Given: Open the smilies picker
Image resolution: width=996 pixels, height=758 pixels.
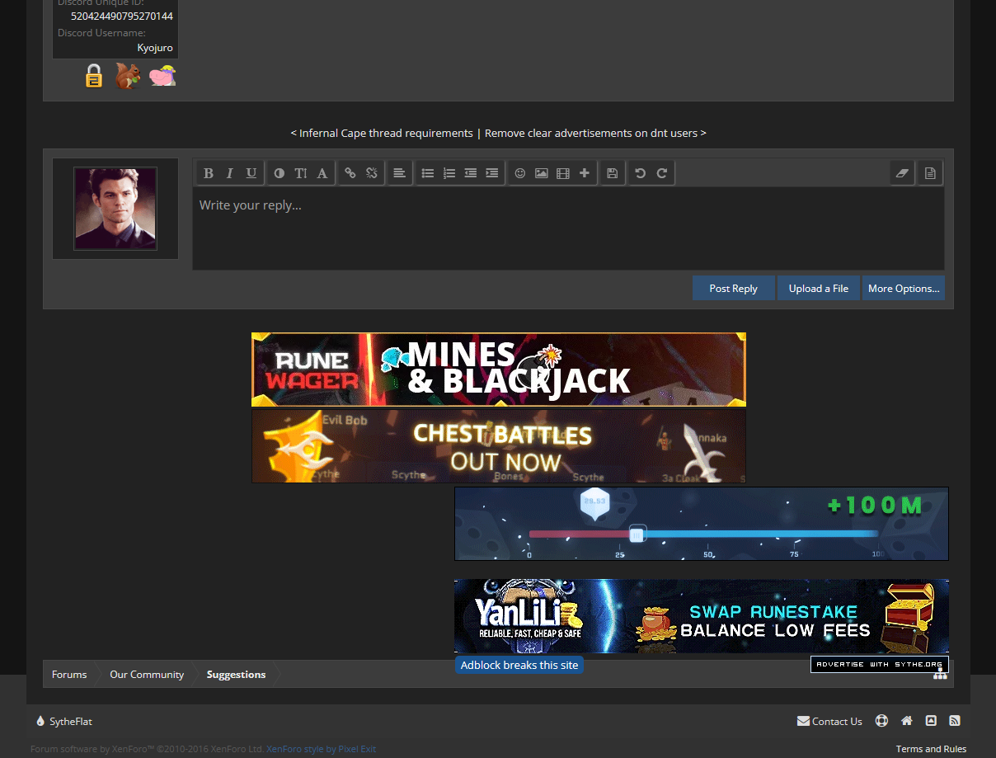Looking at the screenshot, I should 520,173.
